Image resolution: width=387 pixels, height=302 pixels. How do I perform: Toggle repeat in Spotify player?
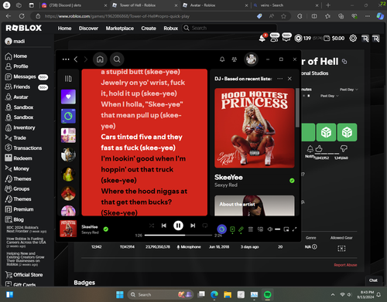pos(205,226)
